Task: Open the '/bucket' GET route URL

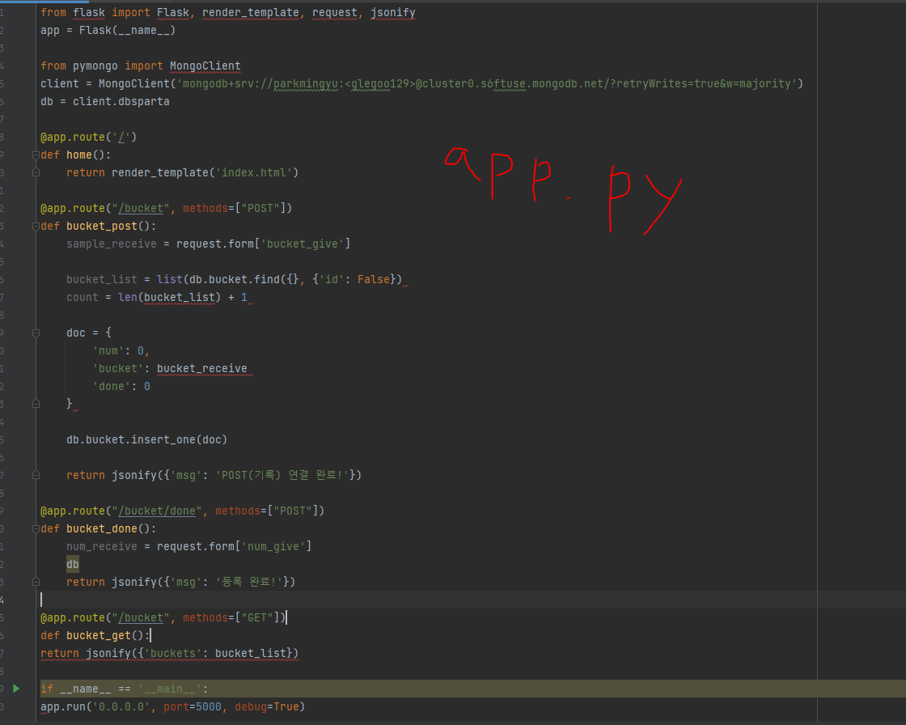Action: click(x=141, y=618)
